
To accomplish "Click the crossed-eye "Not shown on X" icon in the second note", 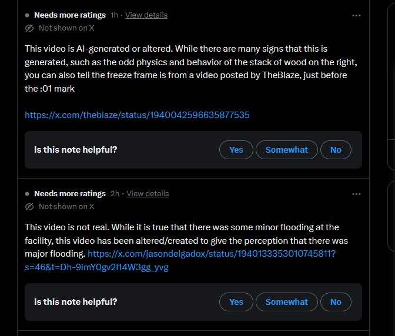I will tap(29, 207).
